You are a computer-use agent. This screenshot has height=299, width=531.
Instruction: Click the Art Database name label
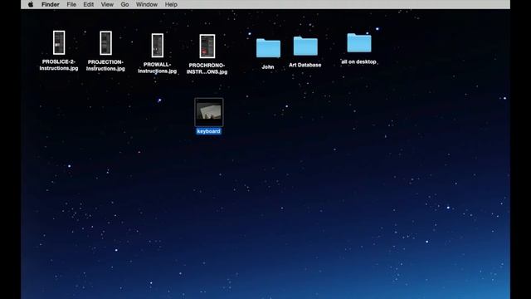(305, 65)
